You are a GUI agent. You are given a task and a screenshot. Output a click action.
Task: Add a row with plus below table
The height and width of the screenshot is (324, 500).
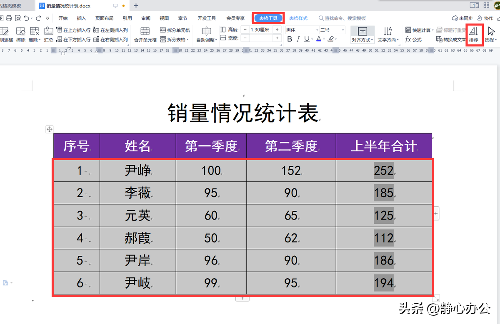click(242, 298)
